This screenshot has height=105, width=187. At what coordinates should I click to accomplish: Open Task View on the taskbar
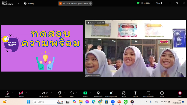[68, 102]
